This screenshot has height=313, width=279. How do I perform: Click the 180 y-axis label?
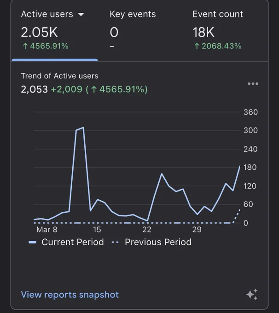[250, 168]
